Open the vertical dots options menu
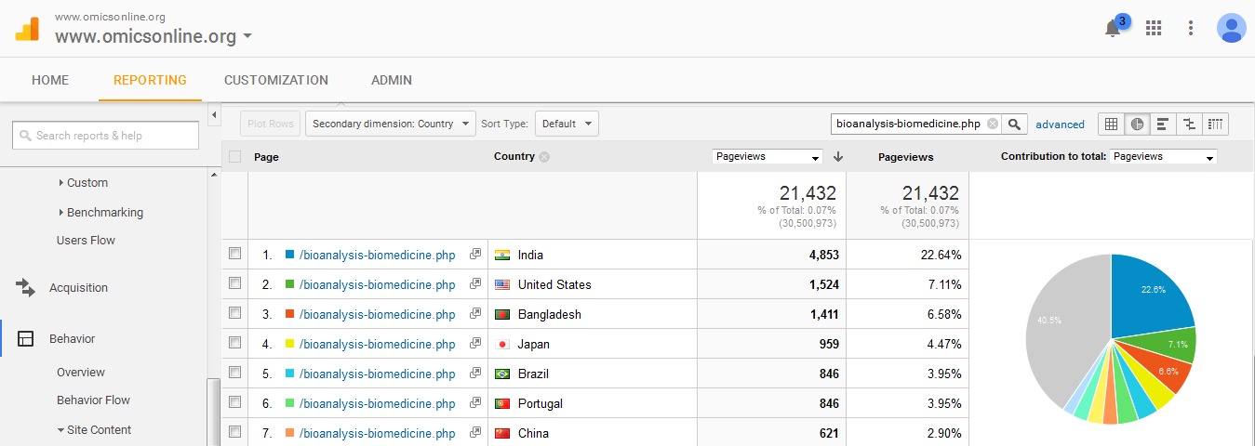The height and width of the screenshot is (446, 1255). [1191, 28]
